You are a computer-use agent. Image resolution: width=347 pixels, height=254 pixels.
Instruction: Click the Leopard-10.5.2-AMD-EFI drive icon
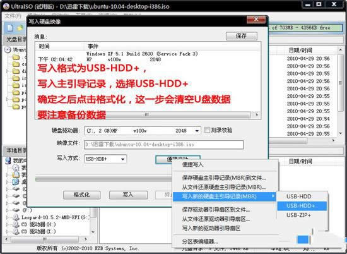pos(16,217)
